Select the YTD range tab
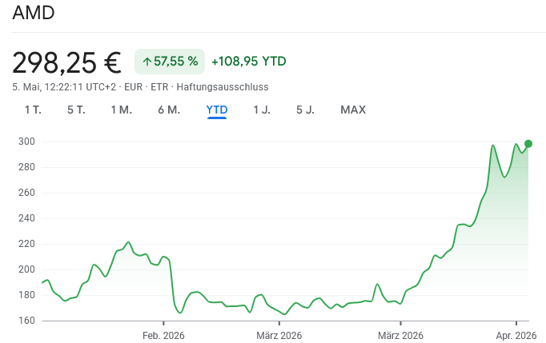The height and width of the screenshot is (343, 546). (x=217, y=110)
